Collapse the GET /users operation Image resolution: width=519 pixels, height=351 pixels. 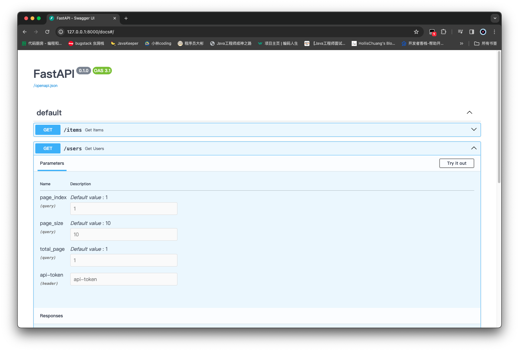474,148
